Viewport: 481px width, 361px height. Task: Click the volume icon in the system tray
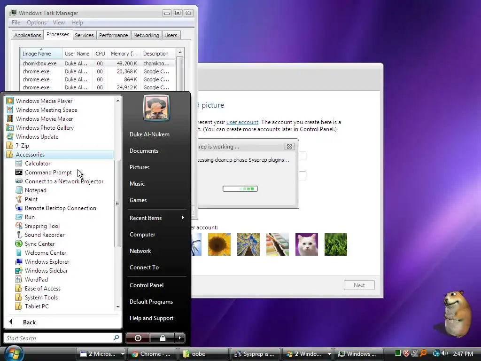(x=445, y=353)
